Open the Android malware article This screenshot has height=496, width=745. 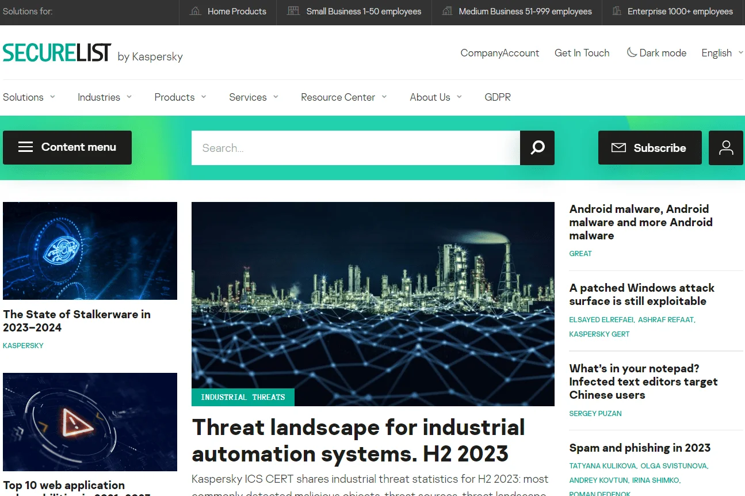(x=641, y=222)
